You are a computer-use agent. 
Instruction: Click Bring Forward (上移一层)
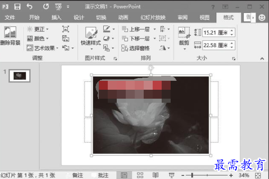(x=136, y=29)
